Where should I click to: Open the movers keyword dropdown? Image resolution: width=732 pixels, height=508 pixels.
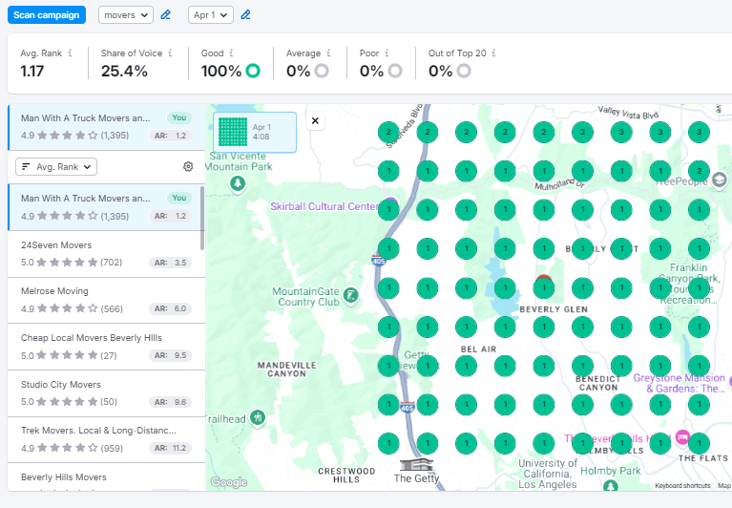[126, 15]
